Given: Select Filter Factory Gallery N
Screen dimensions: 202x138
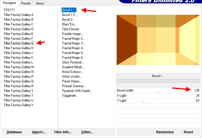Looking at the screenshot, I should point(19,72).
